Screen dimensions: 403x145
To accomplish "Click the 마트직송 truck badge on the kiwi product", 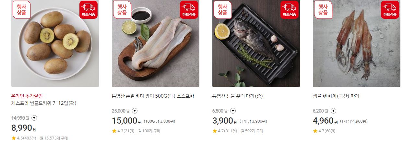I will (x=89, y=10).
